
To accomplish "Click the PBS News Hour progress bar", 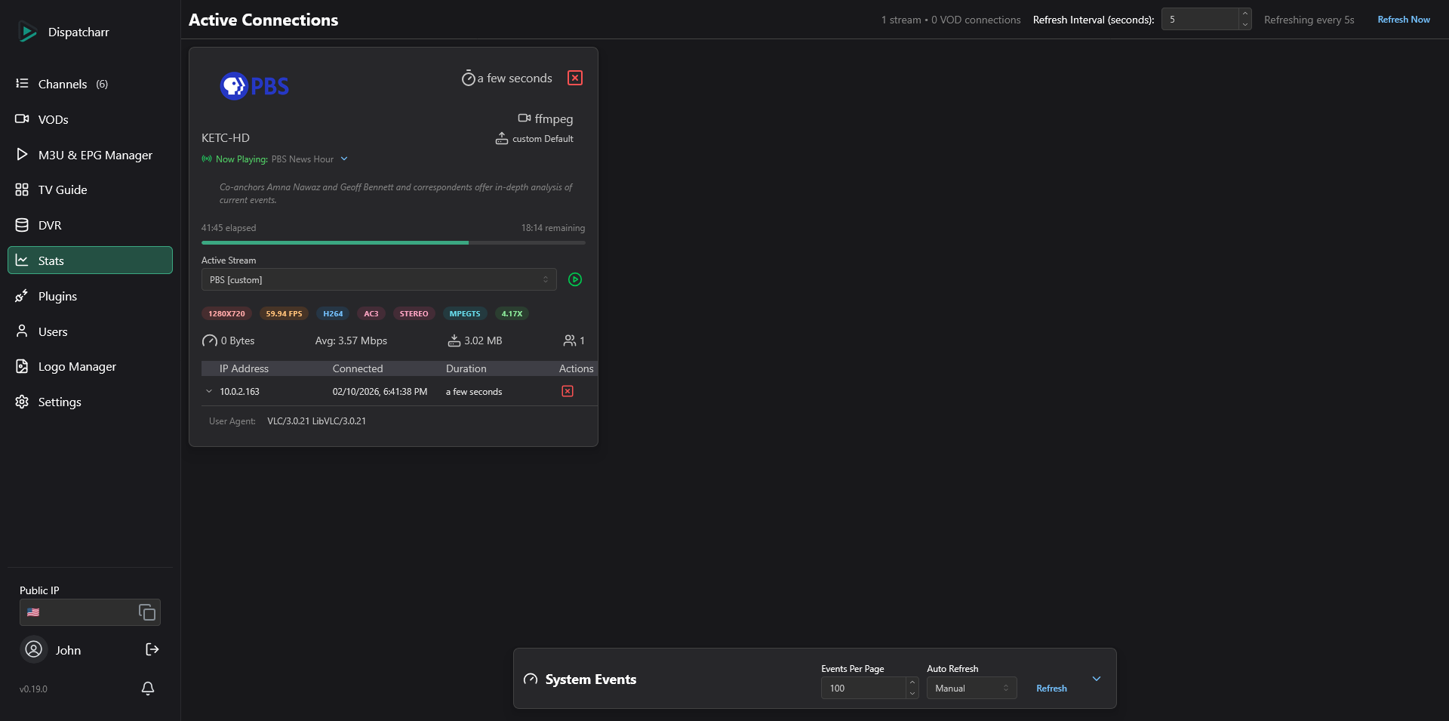I will click(393, 242).
